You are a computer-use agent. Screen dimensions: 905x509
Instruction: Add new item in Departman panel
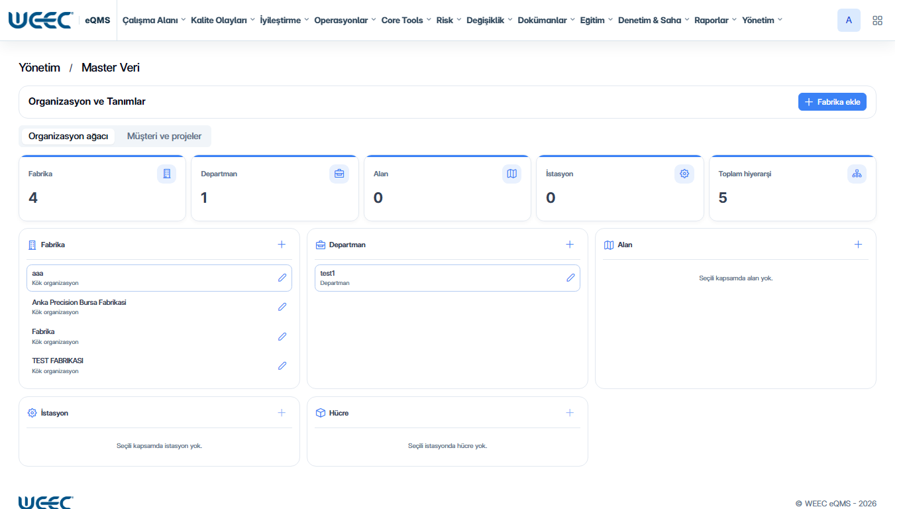tap(570, 245)
